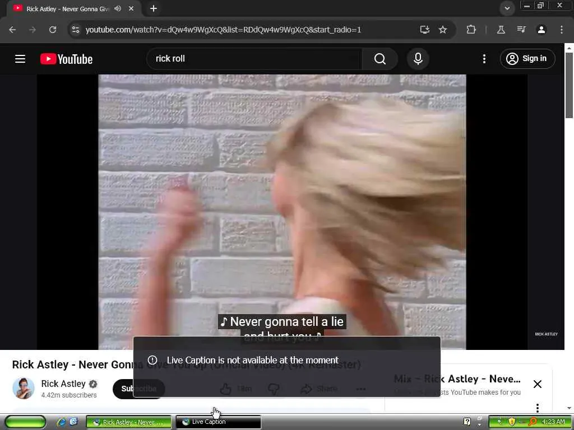Click the 4:23 AM clock

click(553, 422)
